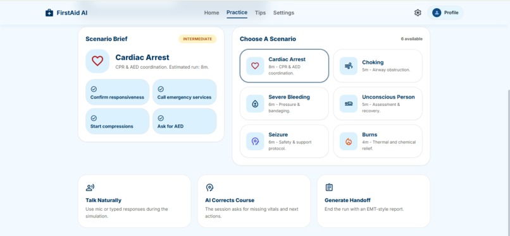
Task: Click the "6 available" count text
Action: [x=411, y=39]
